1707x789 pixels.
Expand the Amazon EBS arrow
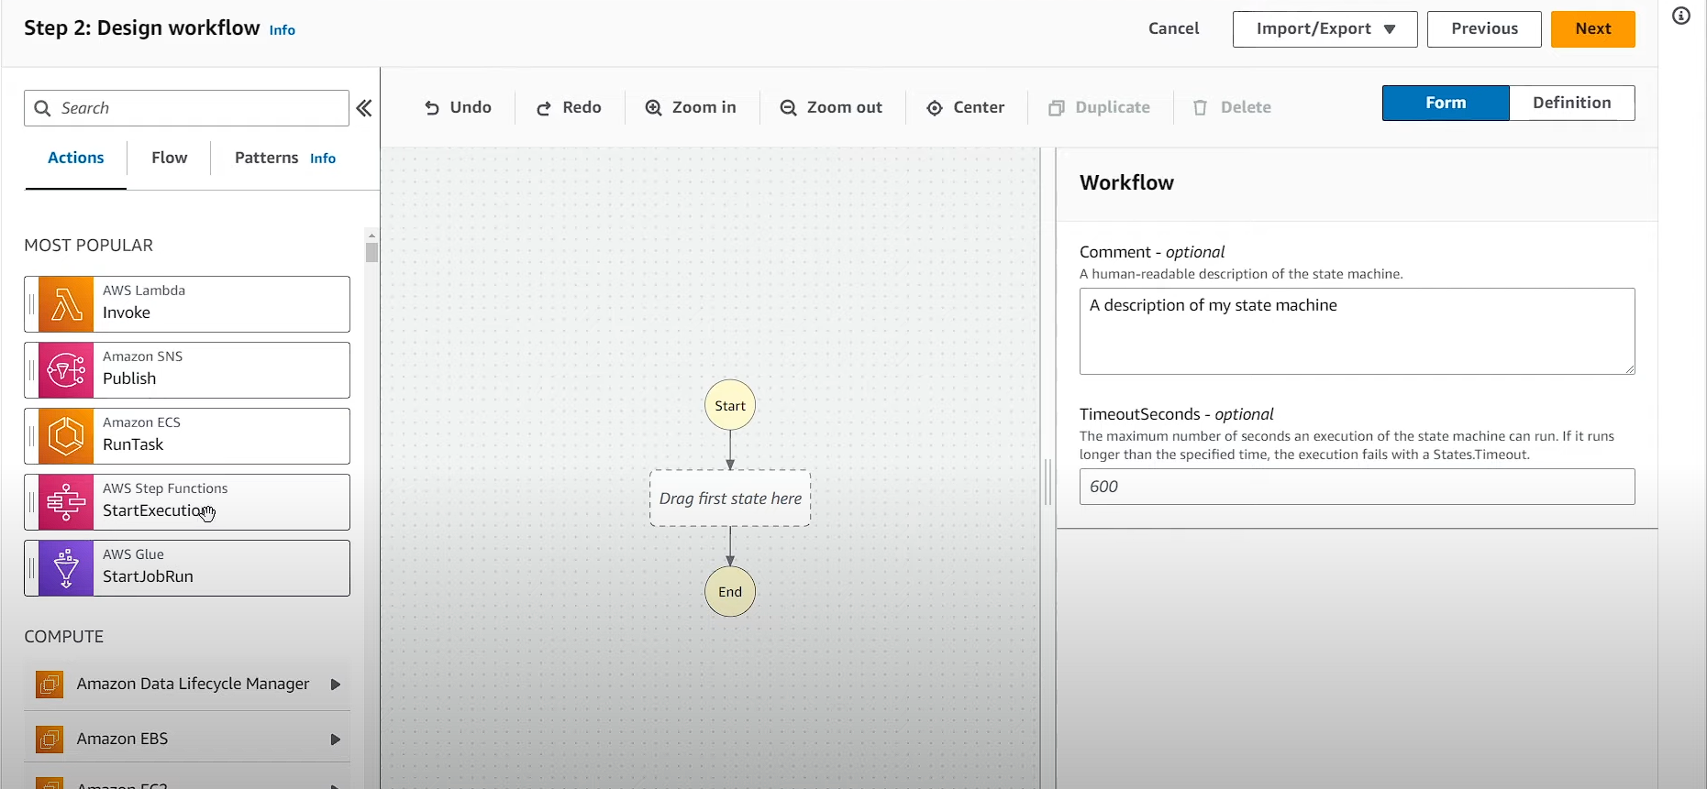[336, 740]
